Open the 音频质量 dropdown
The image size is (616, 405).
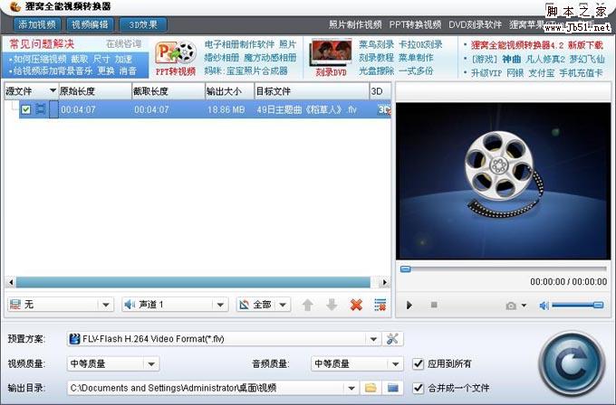tap(396, 364)
